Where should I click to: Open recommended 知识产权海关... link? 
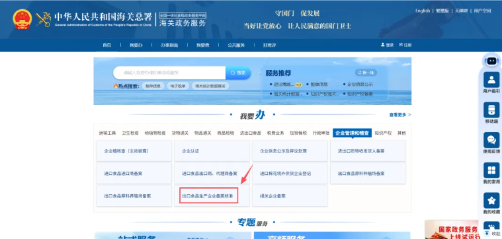tap(325, 94)
